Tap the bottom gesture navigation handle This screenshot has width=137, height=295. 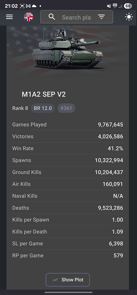click(x=68, y=292)
